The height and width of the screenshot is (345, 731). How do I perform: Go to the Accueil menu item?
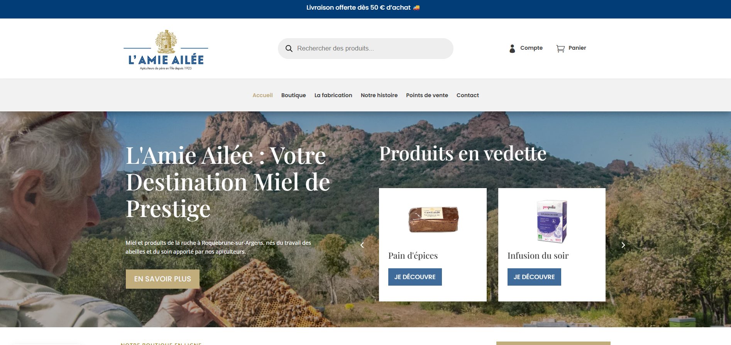(262, 95)
